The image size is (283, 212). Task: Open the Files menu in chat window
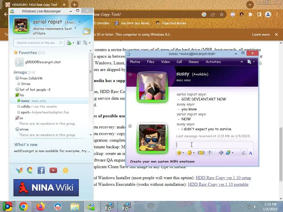[x=151, y=62]
